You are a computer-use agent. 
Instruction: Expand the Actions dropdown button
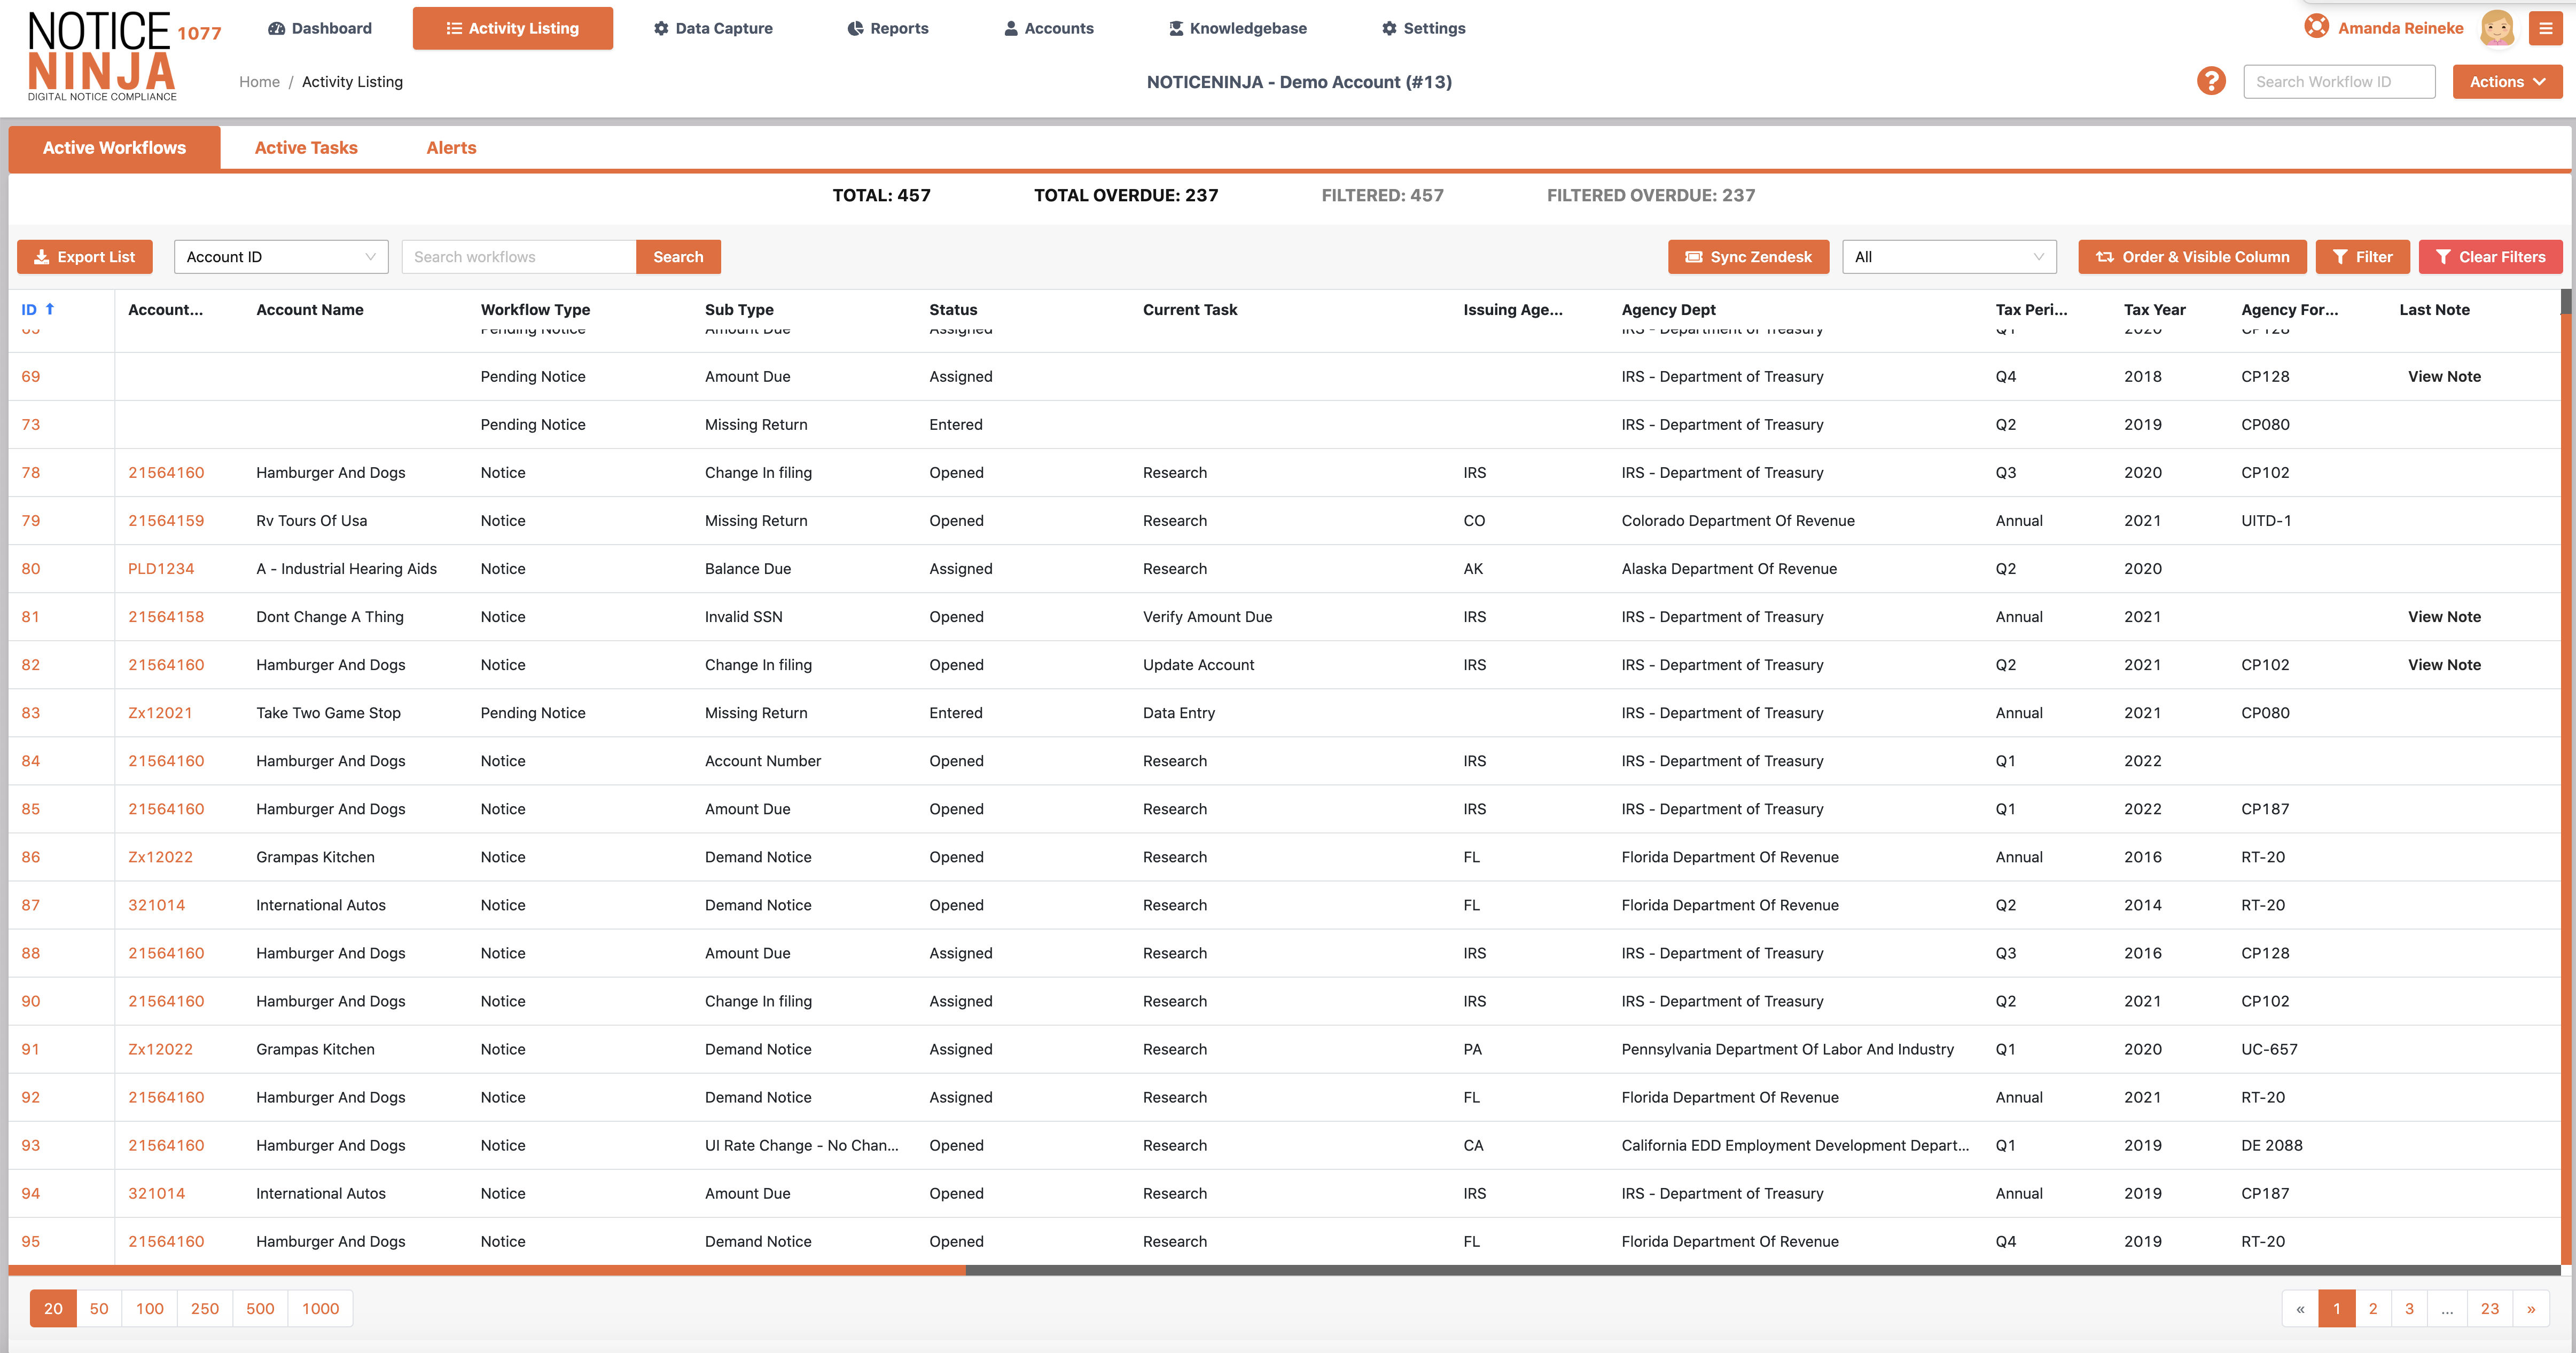coord(2507,82)
